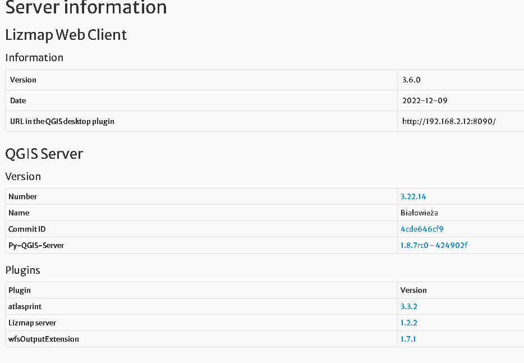524x363 pixels.
Task: Select the release name Białowieża cell
Action: pos(421,213)
